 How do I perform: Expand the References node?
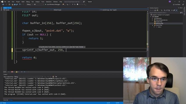tap(152, 18)
